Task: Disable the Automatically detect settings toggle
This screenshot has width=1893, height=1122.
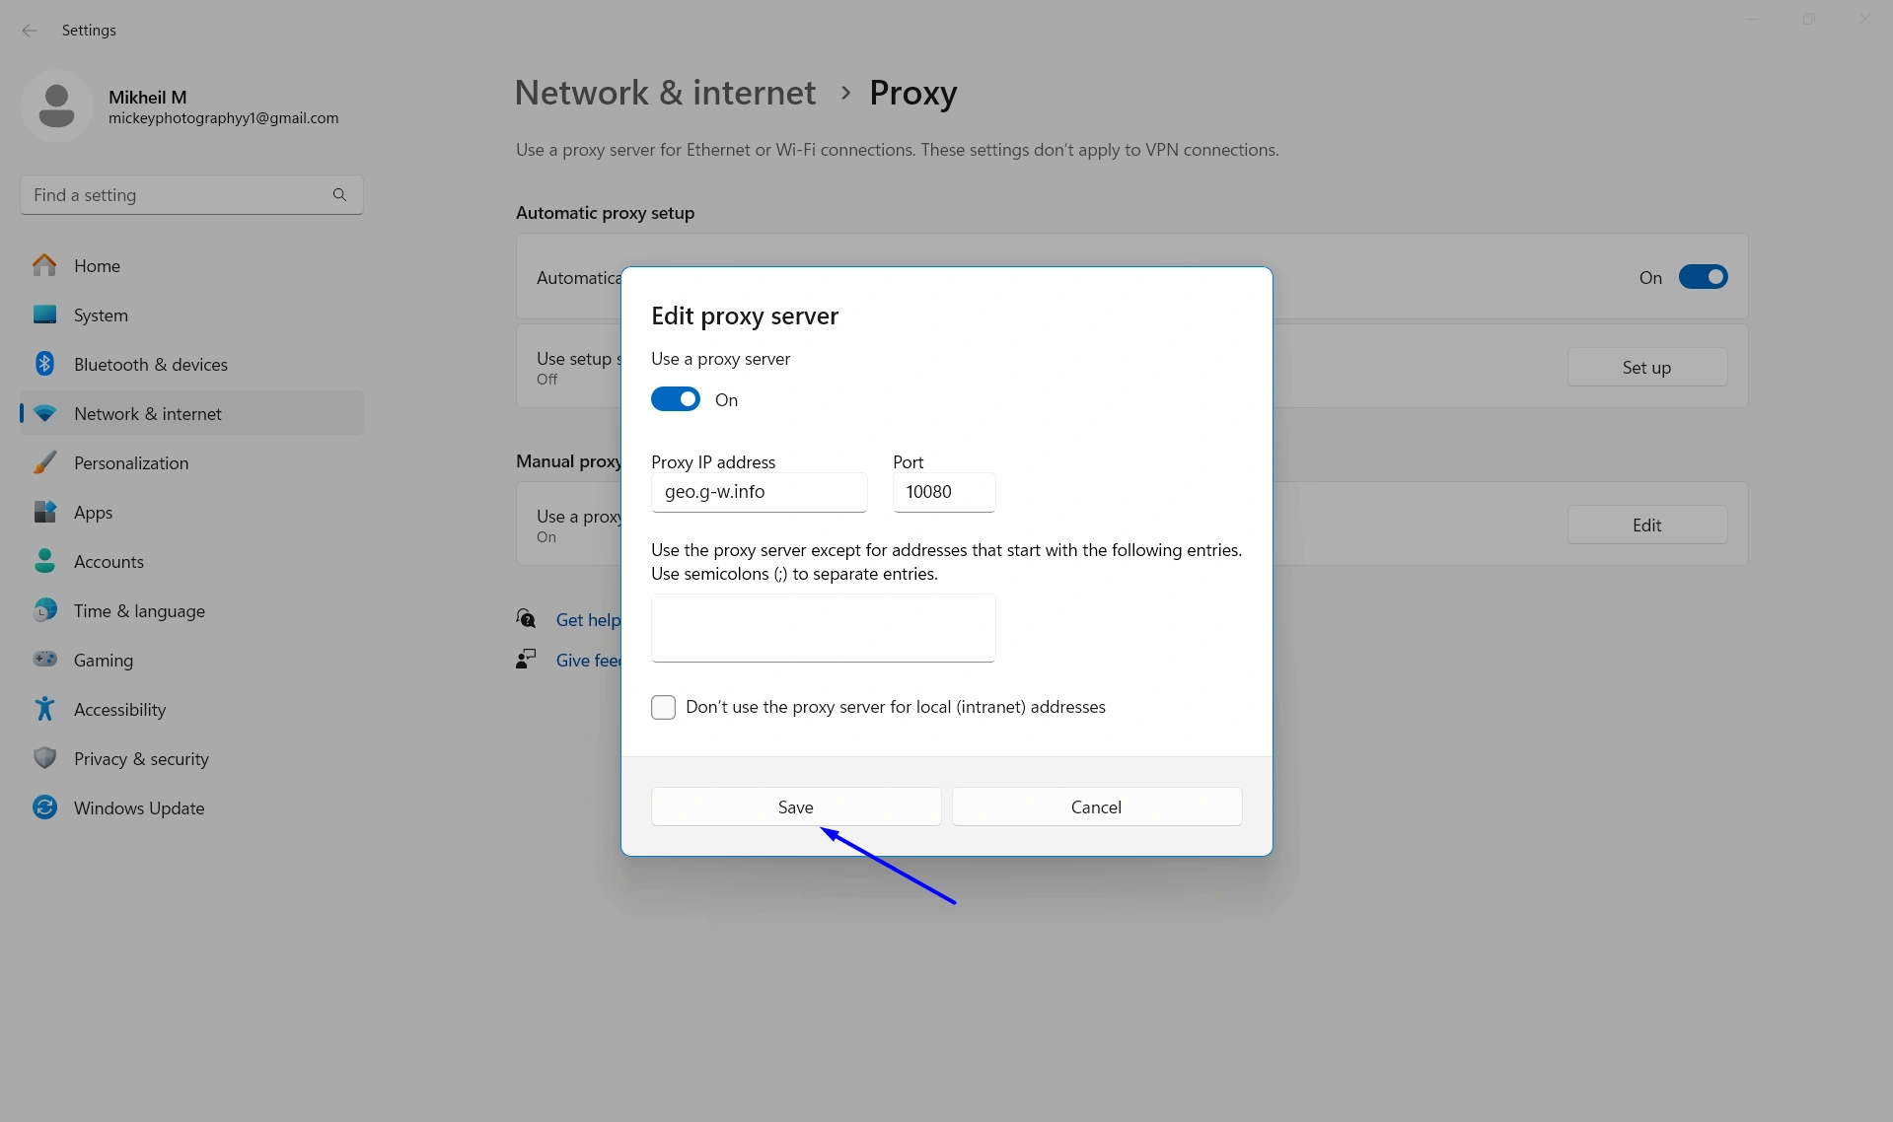Action: coord(1703,277)
